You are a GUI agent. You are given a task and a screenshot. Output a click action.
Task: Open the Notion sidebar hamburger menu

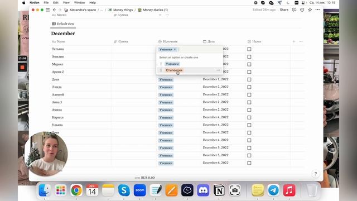pyautogui.click(x=48, y=10)
